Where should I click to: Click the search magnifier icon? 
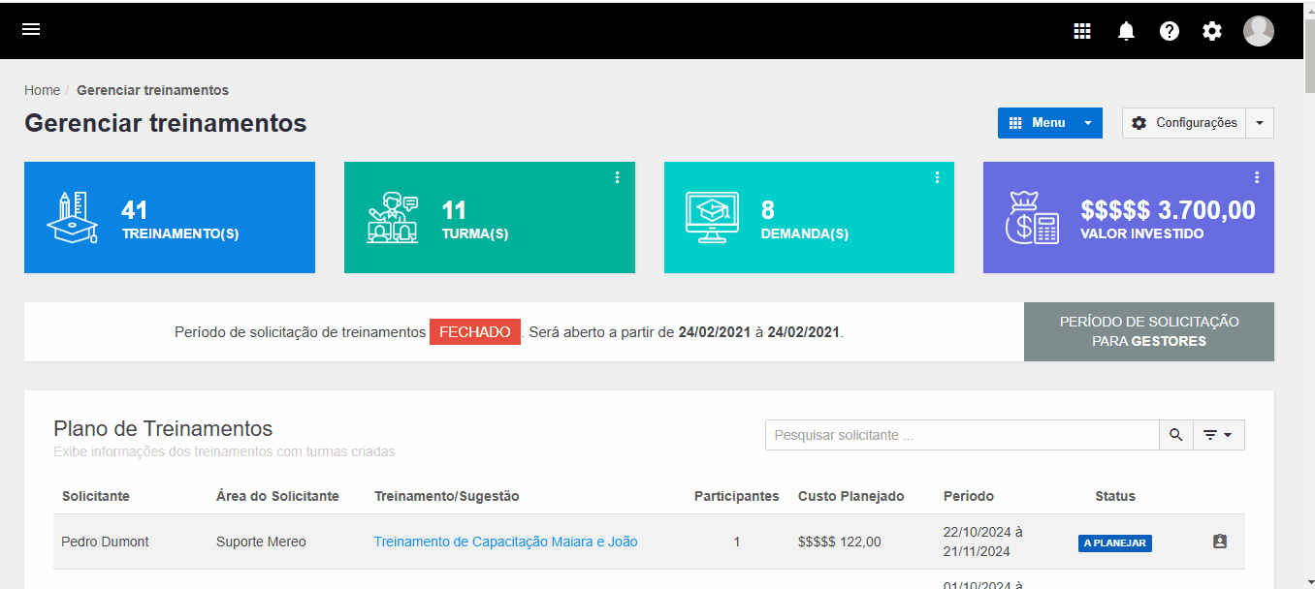(x=1175, y=434)
